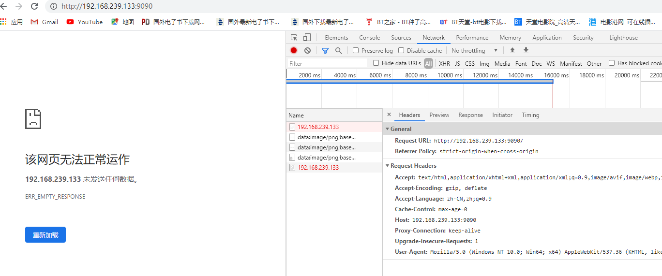Switch to the Elements panel tab
Viewport: 662px width, 276px height.
click(x=336, y=38)
